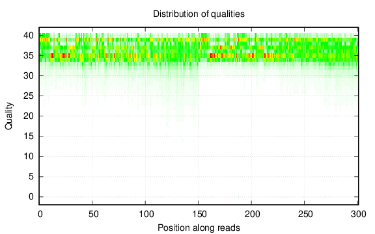Screen dimensions: 375x234
Task: Select the y-axis tick label 25
Action: [29, 96]
